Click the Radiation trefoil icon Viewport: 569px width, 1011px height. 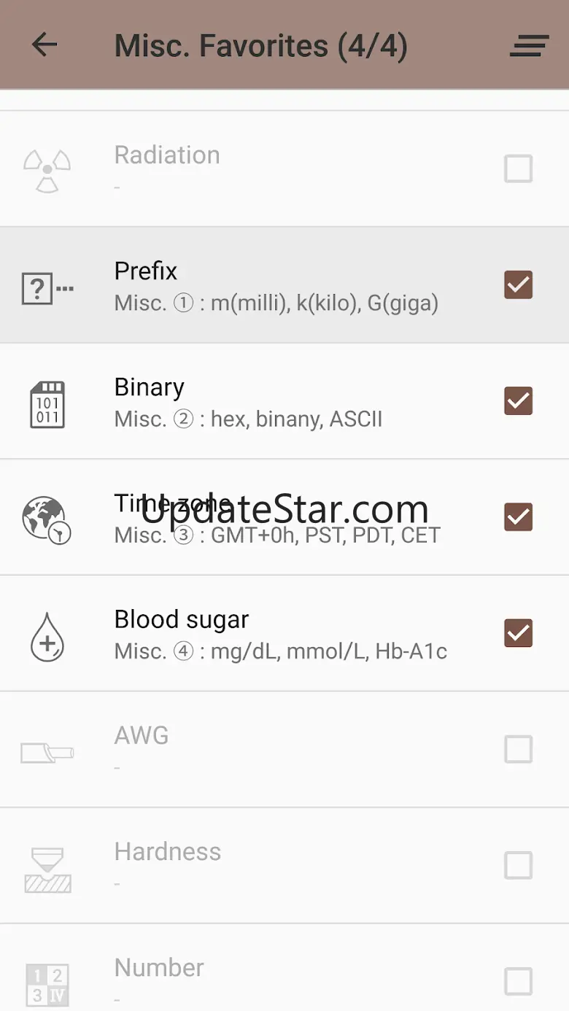[47, 170]
